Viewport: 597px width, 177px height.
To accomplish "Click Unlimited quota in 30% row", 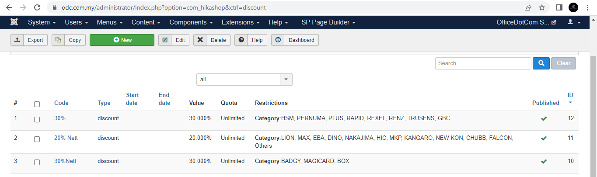I will click(x=233, y=118).
